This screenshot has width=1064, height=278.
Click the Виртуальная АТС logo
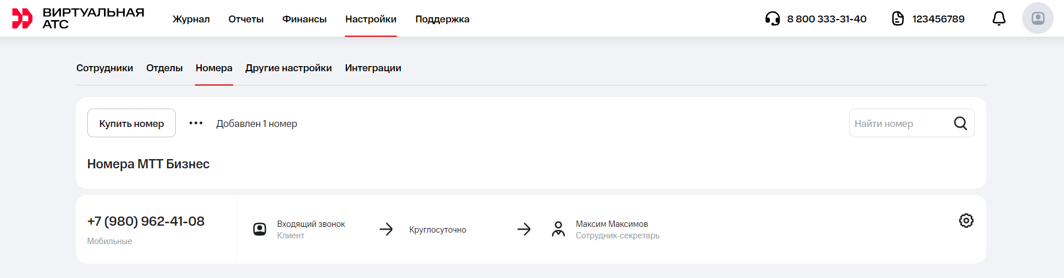point(78,18)
